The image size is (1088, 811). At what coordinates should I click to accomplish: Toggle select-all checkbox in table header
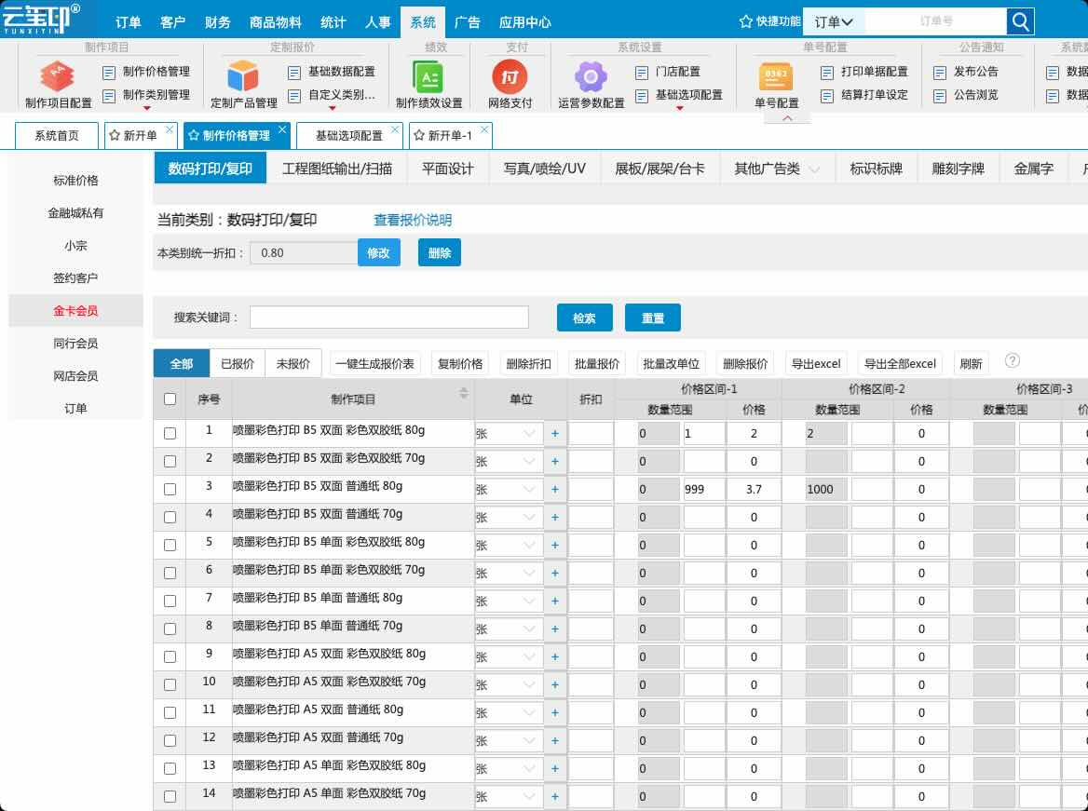(170, 399)
